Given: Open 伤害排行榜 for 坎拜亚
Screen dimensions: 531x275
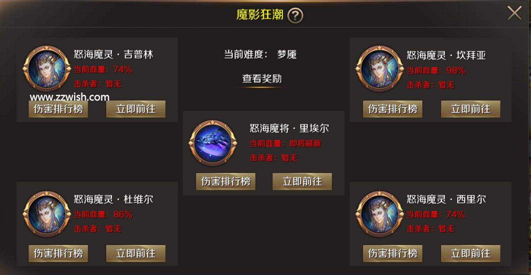Looking at the screenshot, I should (x=393, y=109).
